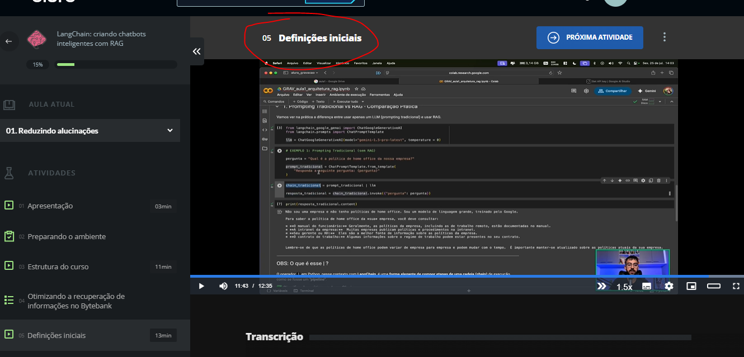Click the 11min duration badge
Image resolution: width=744 pixels, height=357 pixels.
click(x=163, y=267)
